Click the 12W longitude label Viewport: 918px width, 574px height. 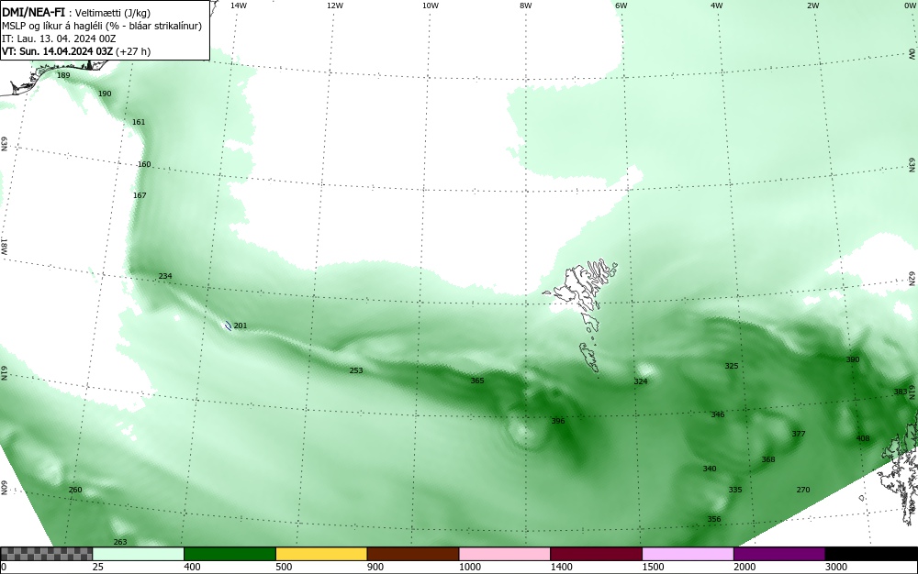coord(335,6)
